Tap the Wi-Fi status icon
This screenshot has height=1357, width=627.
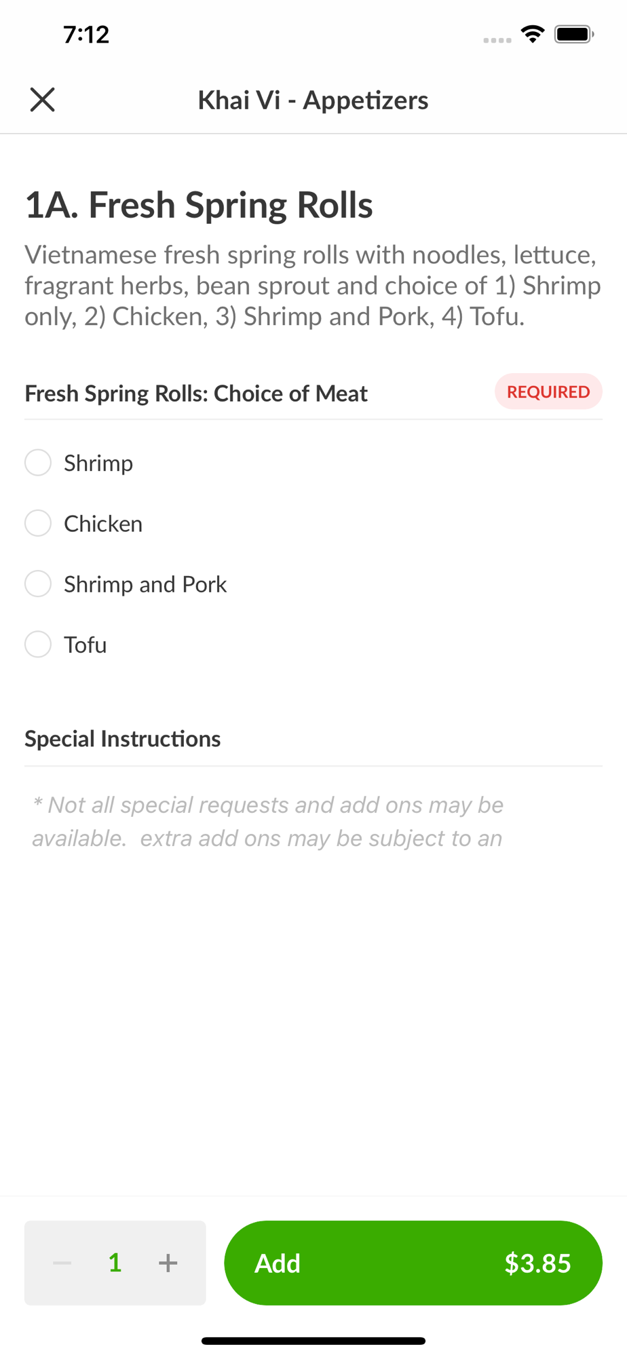533,34
